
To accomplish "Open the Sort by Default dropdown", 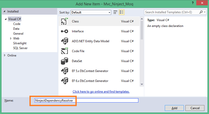I will [91, 12].
